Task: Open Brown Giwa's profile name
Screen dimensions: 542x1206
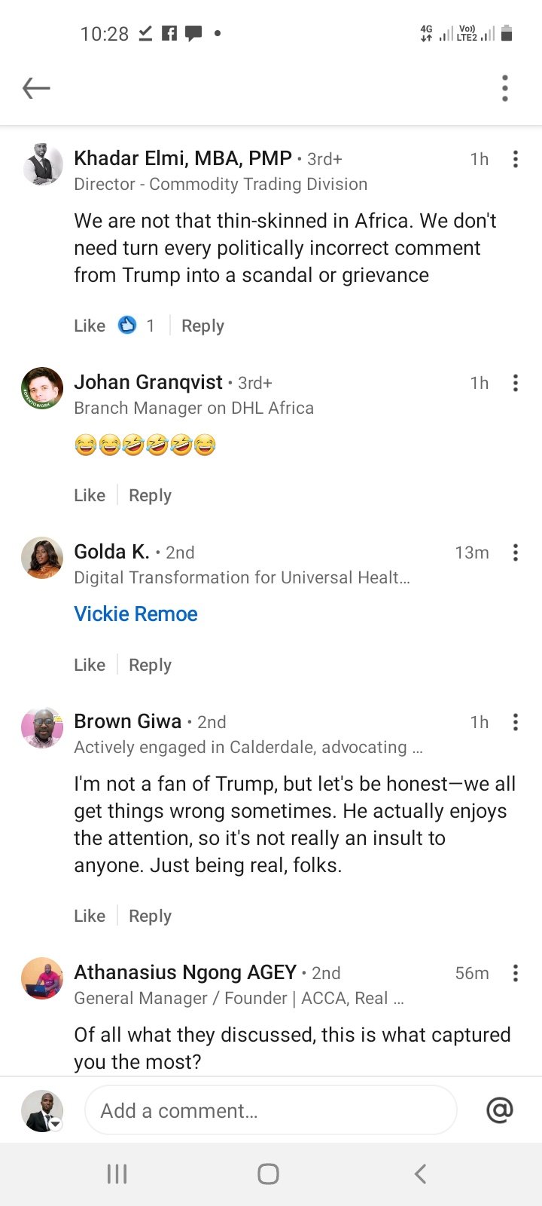Action: tap(128, 721)
